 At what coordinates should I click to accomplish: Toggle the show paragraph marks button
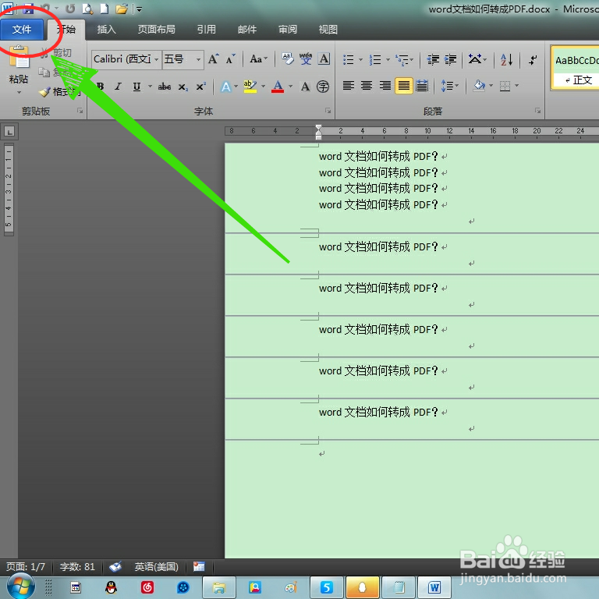tap(533, 59)
